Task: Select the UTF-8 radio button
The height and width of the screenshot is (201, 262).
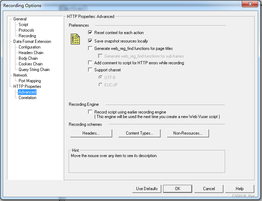Action: pyautogui.click(x=100, y=77)
